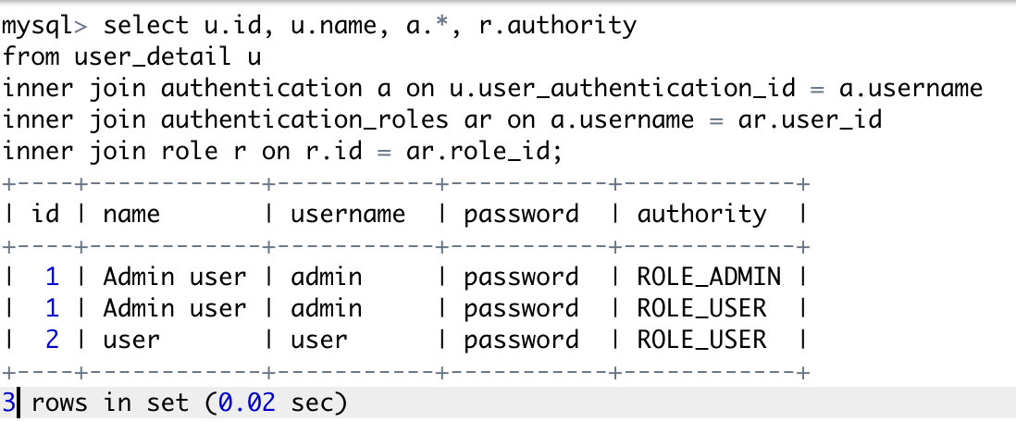This screenshot has width=1016, height=422.
Task: Click ROLE_USER in the second result row
Action: tap(701, 308)
